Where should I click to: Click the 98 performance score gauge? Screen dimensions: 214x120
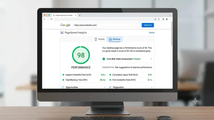tap(81, 55)
